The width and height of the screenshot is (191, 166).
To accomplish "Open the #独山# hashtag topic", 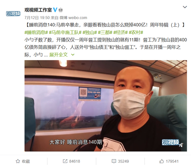I will point(90,32).
